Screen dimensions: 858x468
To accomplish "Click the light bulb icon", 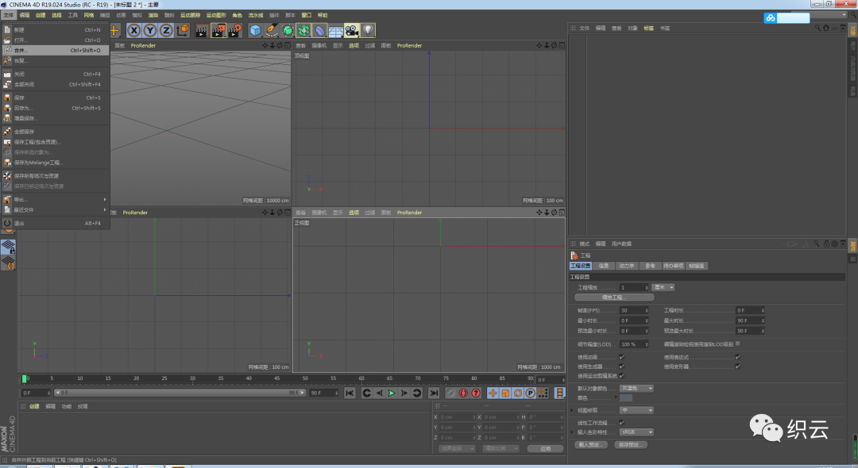I will 369,31.
